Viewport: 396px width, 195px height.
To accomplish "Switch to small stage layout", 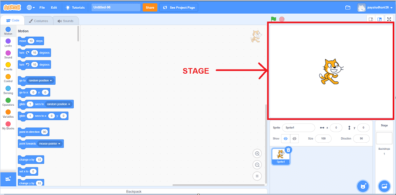I will 371,19.
